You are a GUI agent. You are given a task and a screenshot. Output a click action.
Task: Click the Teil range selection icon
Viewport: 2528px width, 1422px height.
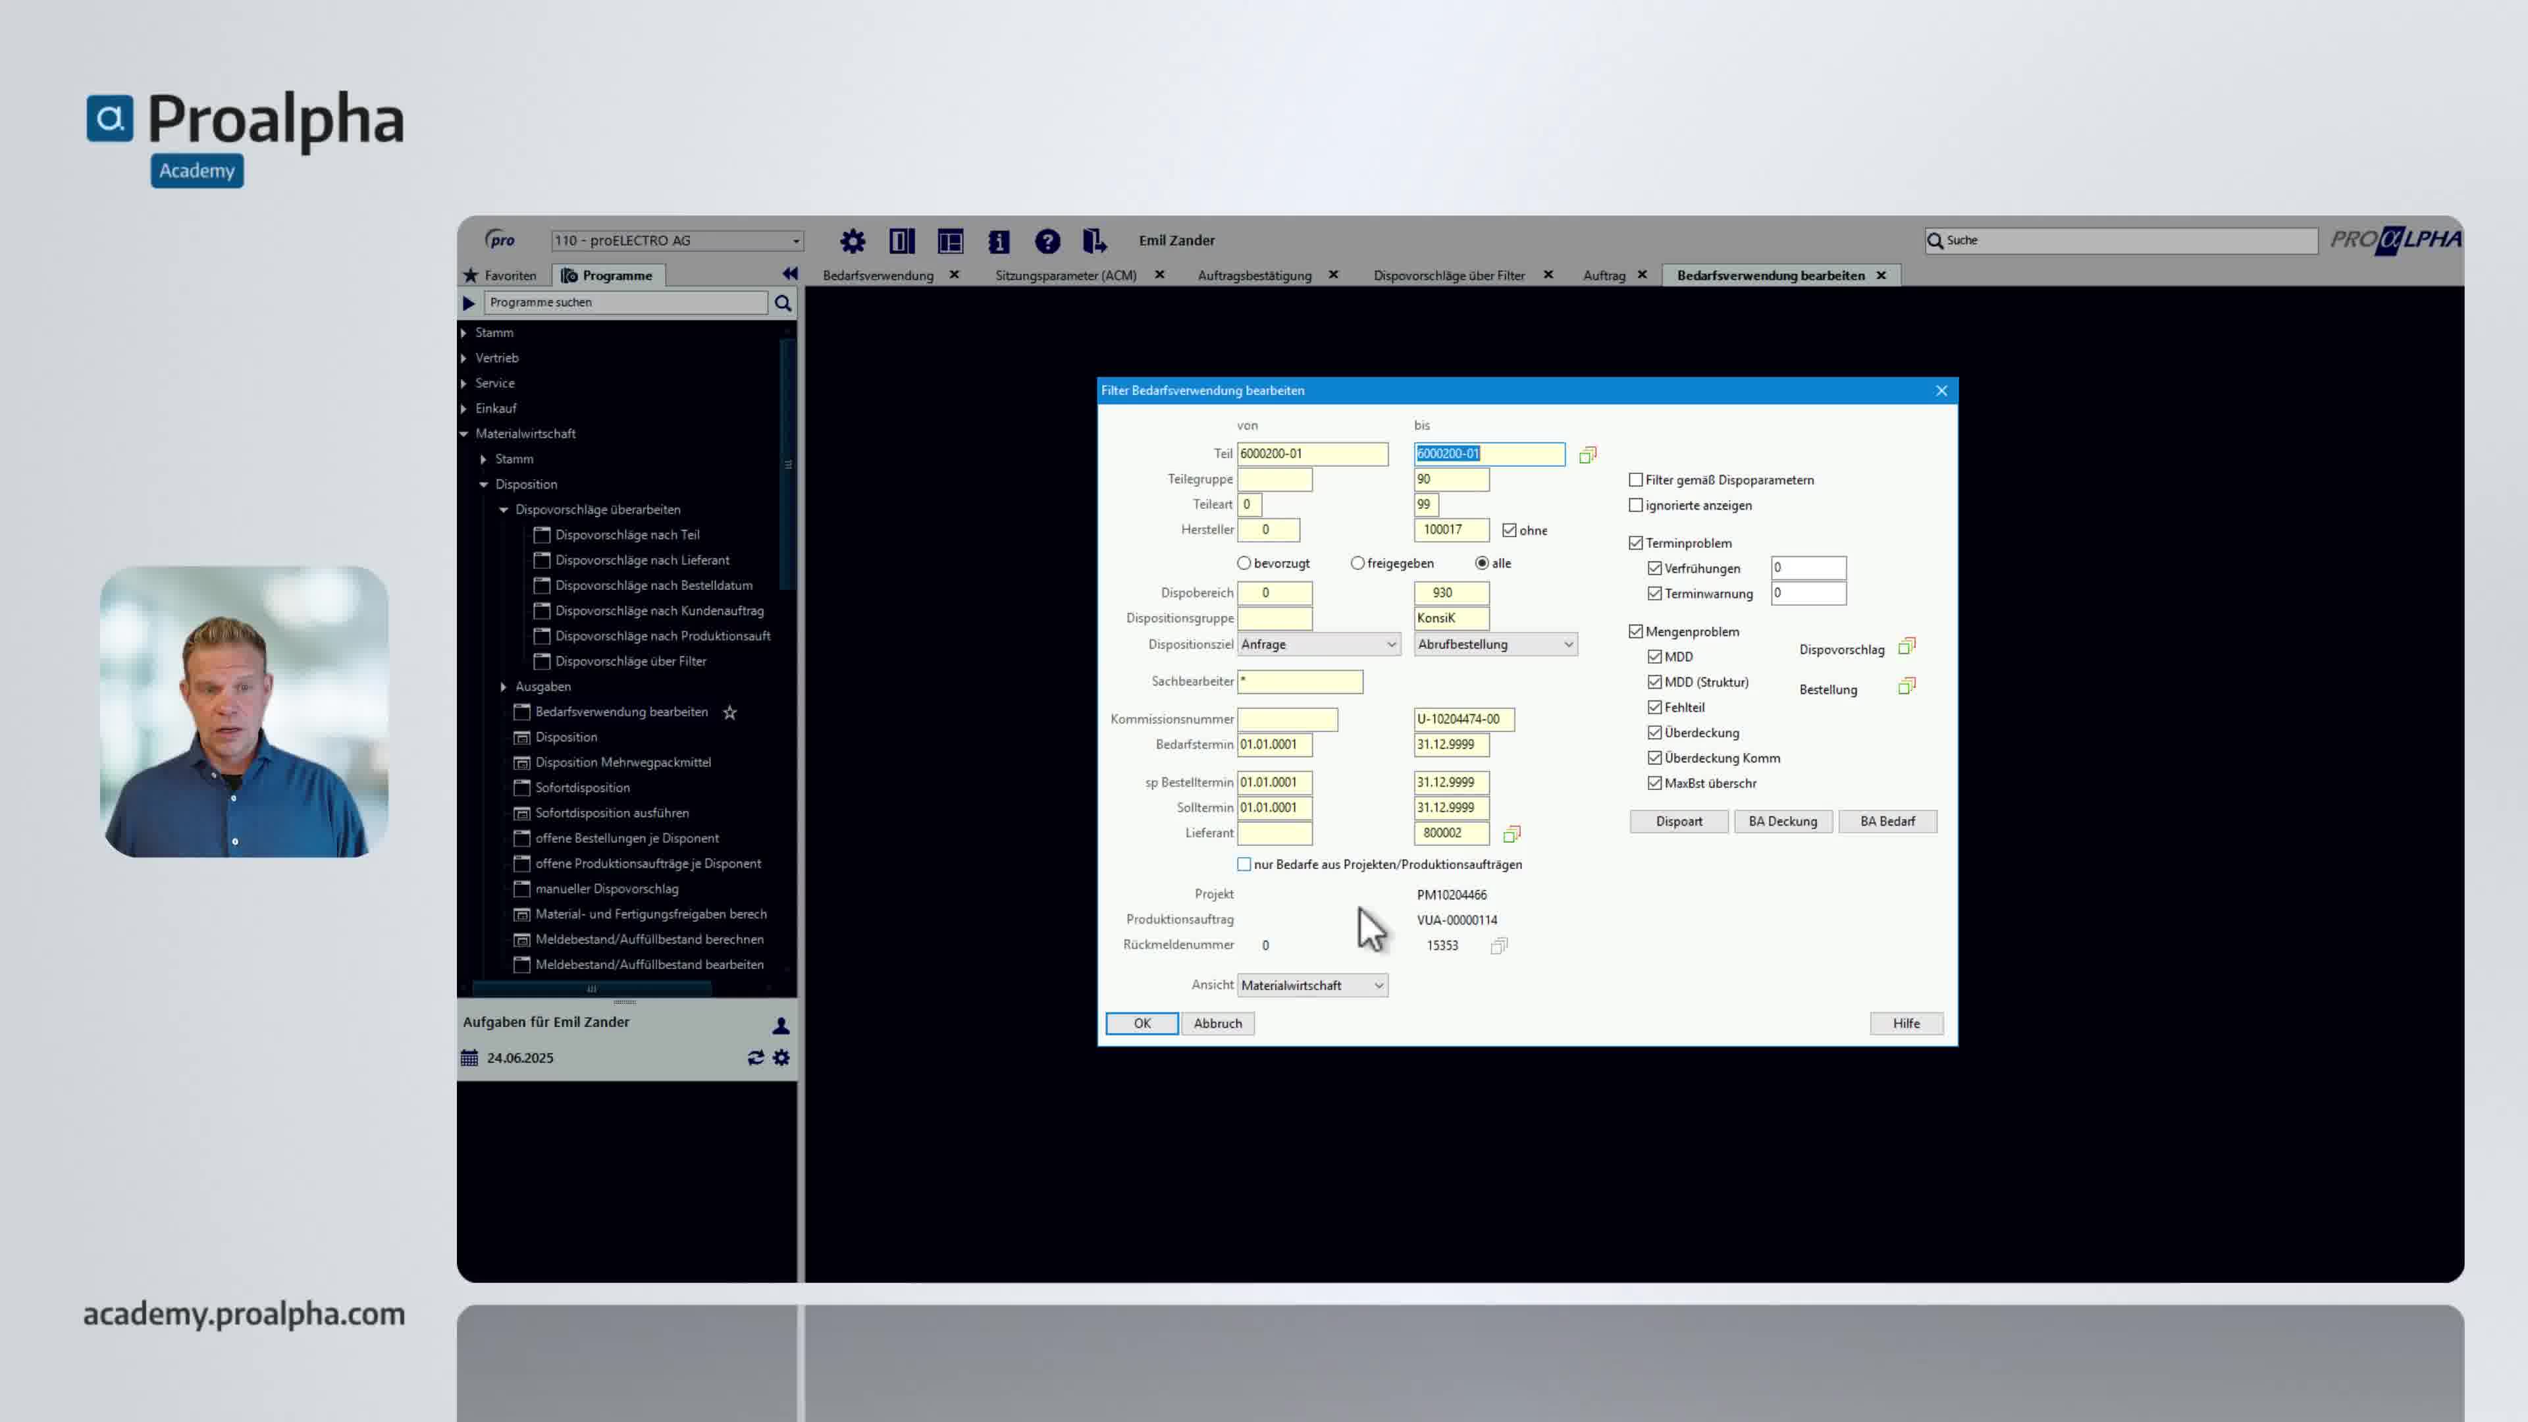(x=1587, y=454)
